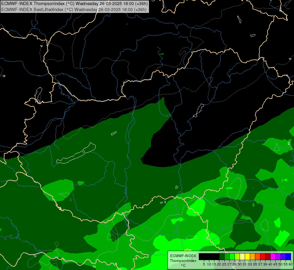Image resolution: width=294 pixels, height=270 pixels.
Task: Click the legend tick value '15'
Action: (214, 264)
